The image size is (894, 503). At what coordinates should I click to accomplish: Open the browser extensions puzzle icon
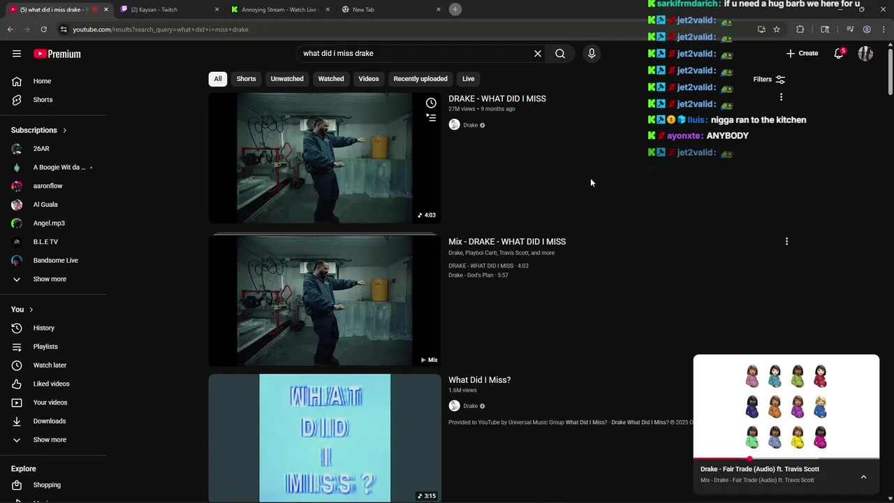800,29
